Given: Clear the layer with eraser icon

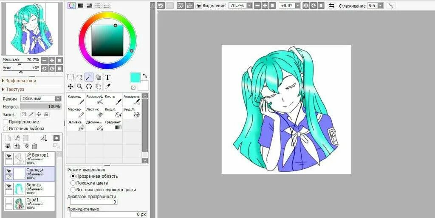Looking at the screenshot, I should point(25,146).
